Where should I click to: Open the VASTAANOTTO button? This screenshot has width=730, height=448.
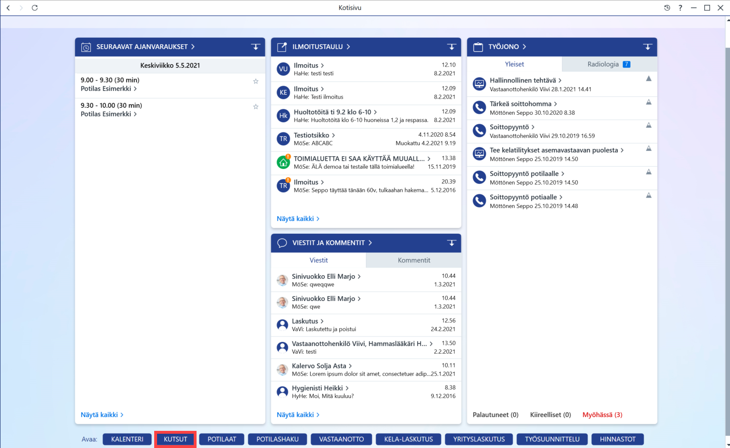342,439
